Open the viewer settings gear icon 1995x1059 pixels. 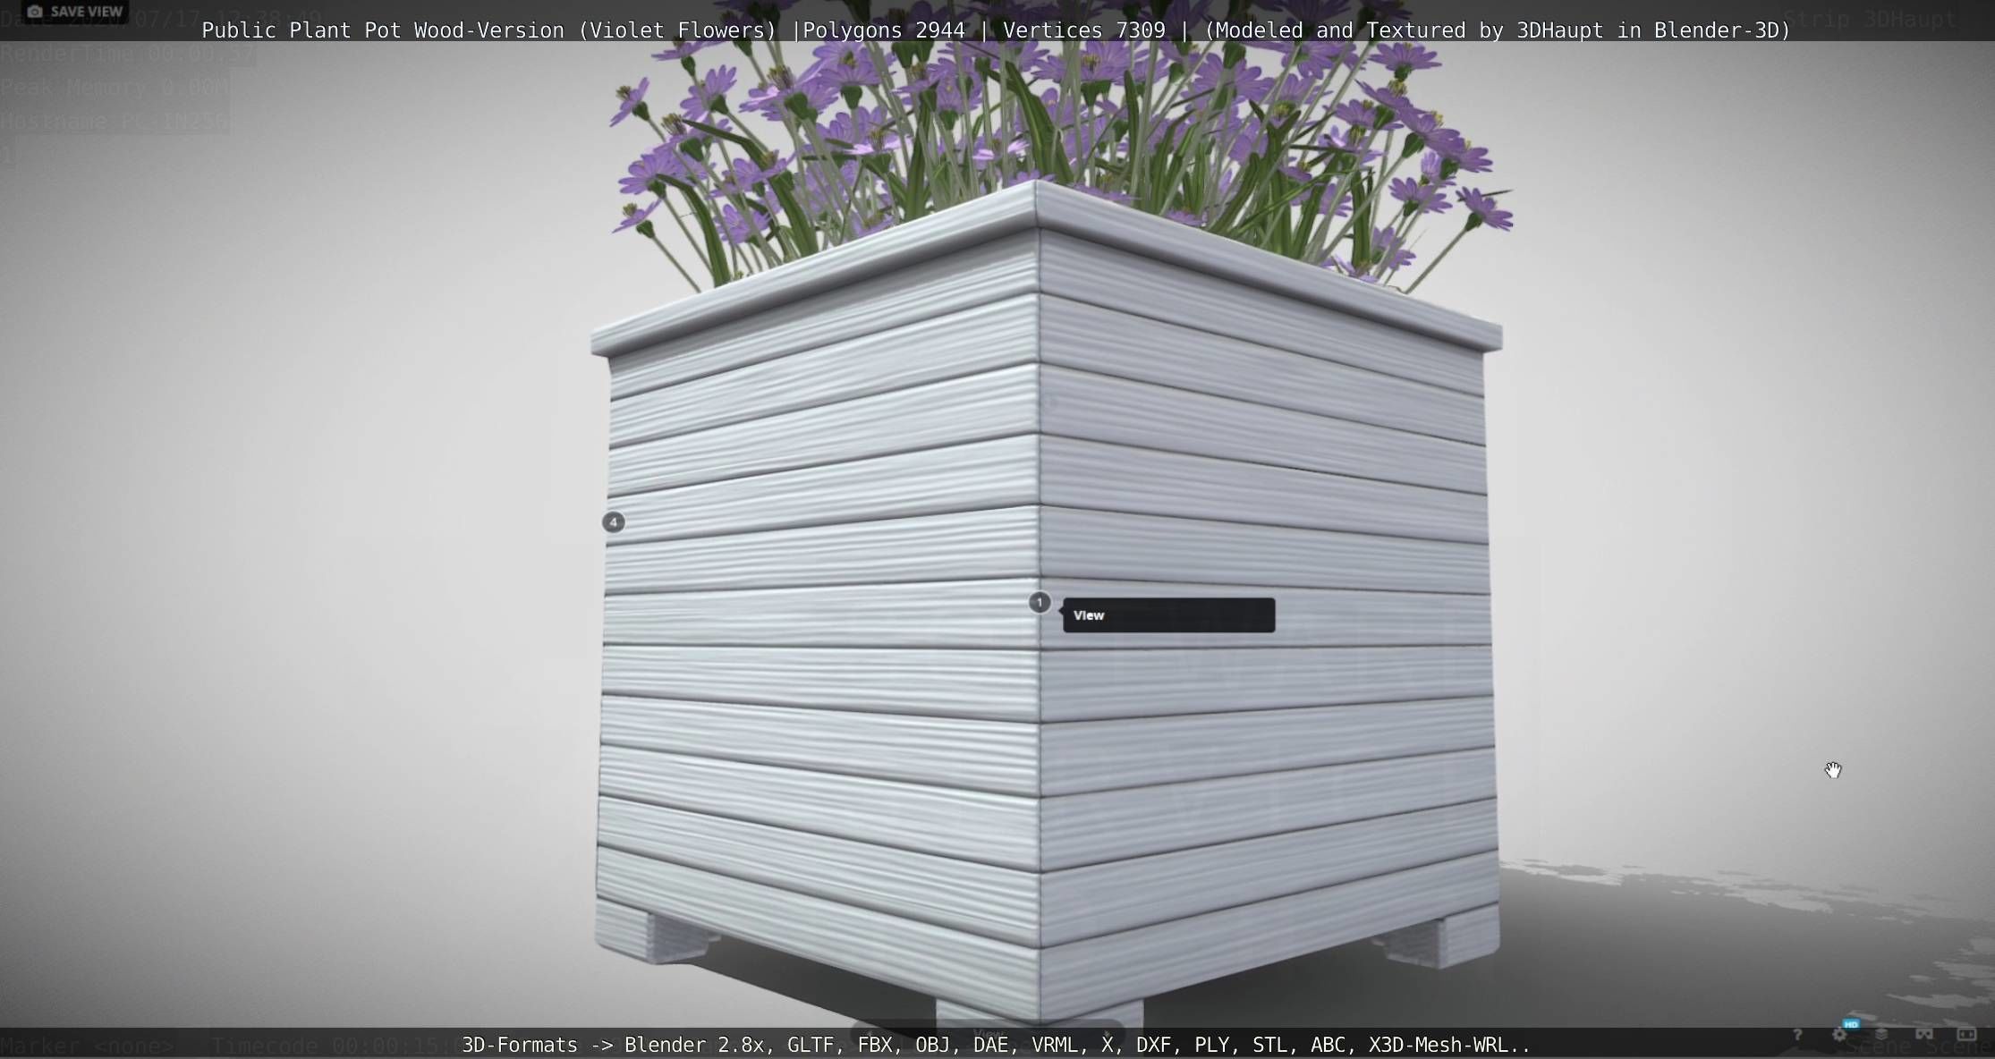click(1839, 1035)
